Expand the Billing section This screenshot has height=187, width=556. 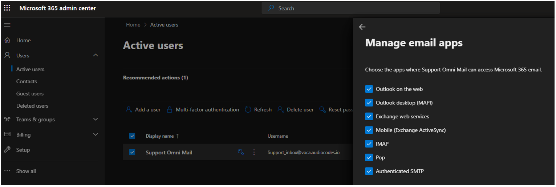pyautogui.click(x=96, y=134)
